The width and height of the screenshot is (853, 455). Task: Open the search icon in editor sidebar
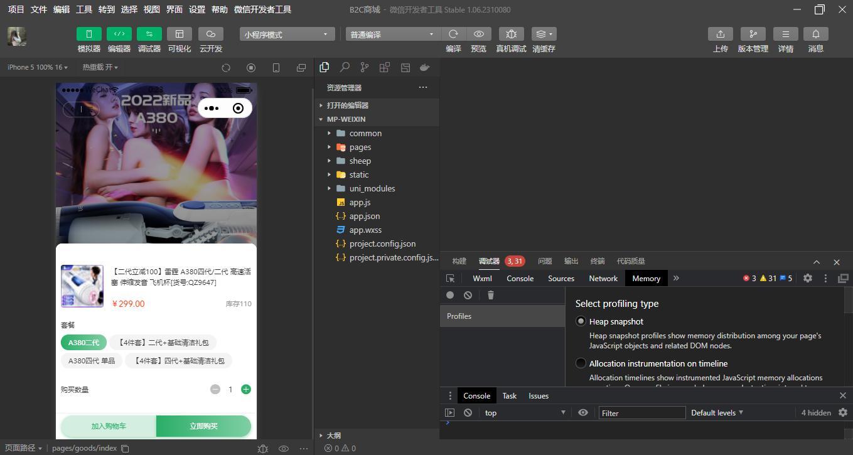pyautogui.click(x=345, y=67)
